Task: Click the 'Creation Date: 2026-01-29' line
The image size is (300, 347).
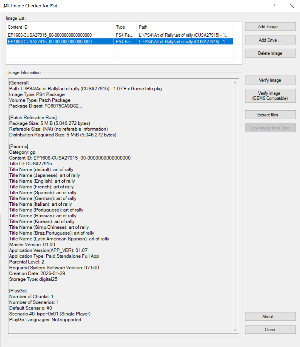Action: (37, 273)
